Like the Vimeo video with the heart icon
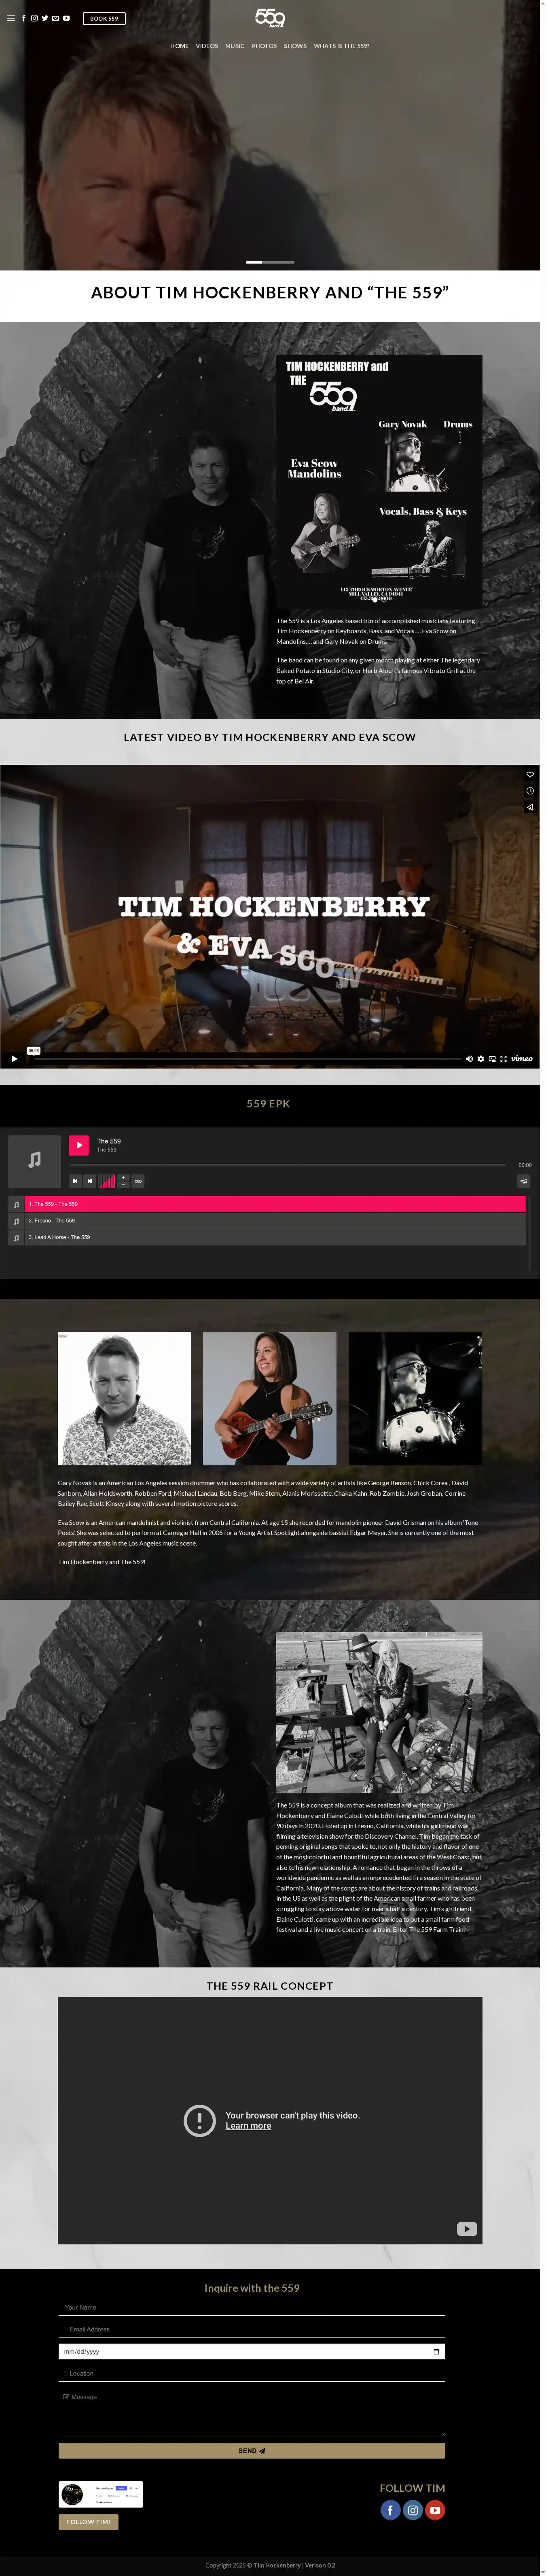 point(530,774)
